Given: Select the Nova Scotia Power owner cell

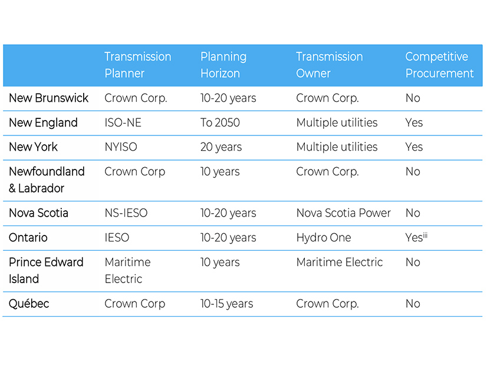Looking at the screenshot, I should 343,213.
